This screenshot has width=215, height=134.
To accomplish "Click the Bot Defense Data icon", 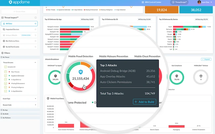I will click(x=4, y=41).
